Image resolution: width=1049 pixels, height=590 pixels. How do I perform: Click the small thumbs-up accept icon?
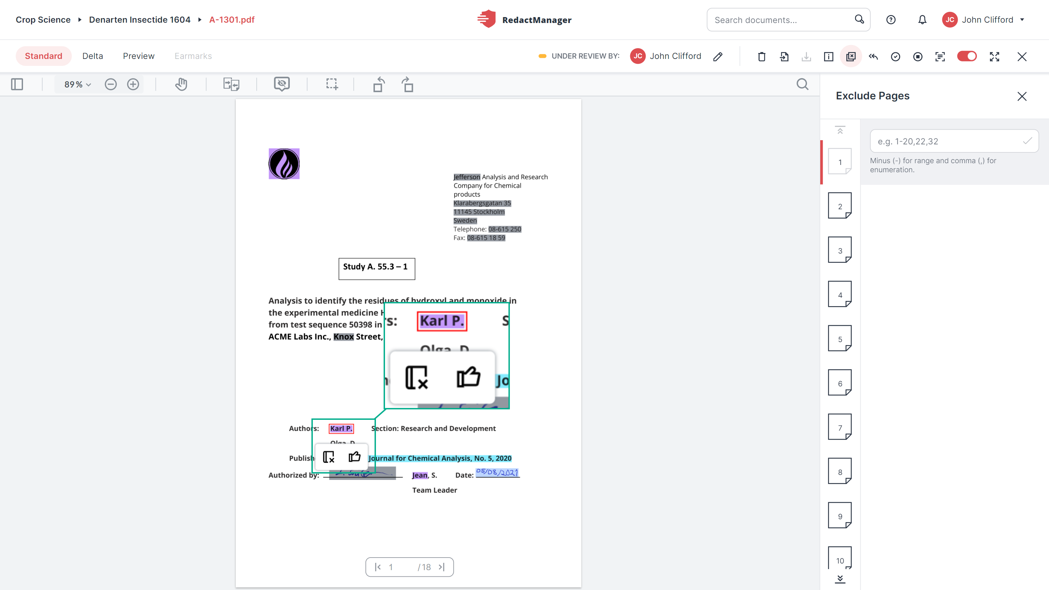(x=355, y=456)
